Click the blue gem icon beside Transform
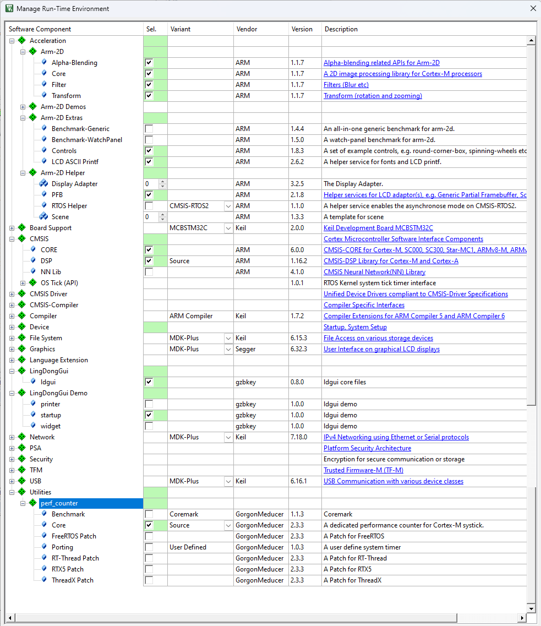This screenshot has width=541, height=626. (x=44, y=95)
